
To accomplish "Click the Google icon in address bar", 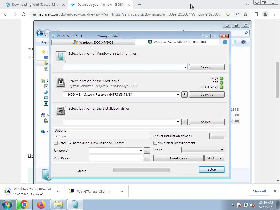I will pos(228,14).
